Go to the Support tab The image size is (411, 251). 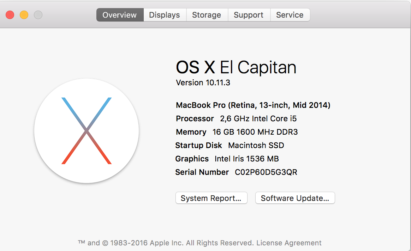coord(249,15)
